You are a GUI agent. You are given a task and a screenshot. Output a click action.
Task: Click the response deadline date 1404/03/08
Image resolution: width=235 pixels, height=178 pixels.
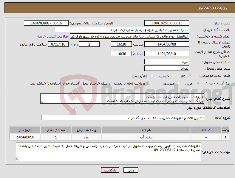coord(167,44)
